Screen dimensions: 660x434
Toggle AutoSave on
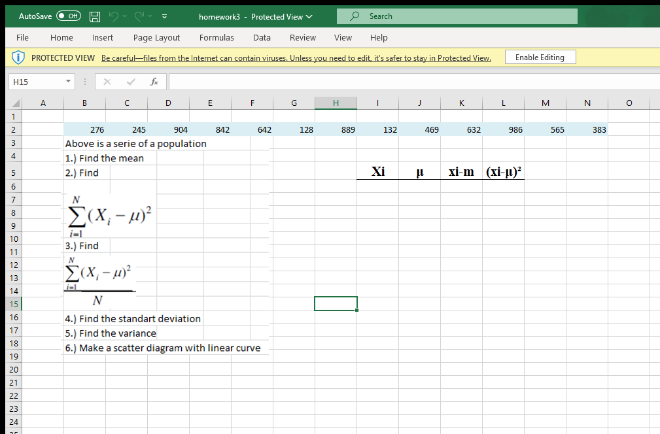[67, 16]
